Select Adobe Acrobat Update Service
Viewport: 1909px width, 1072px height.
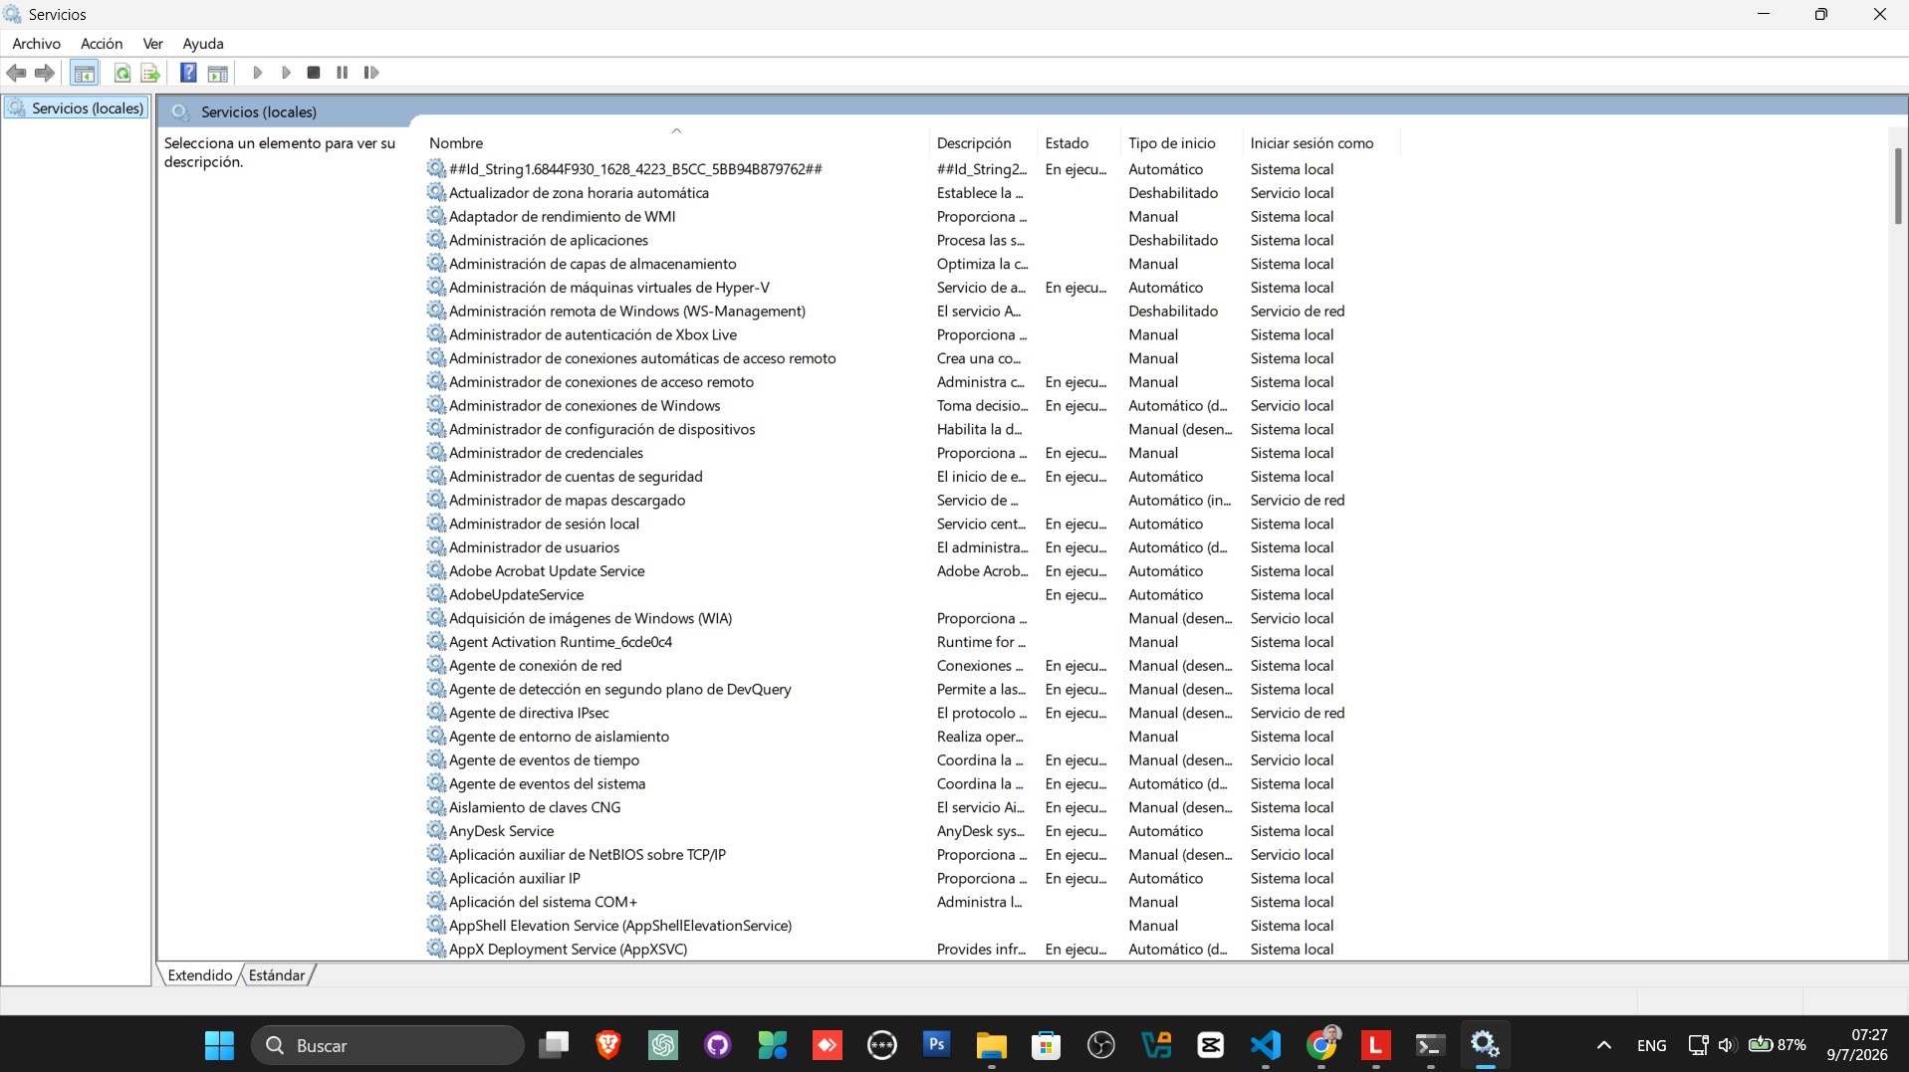point(547,571)
